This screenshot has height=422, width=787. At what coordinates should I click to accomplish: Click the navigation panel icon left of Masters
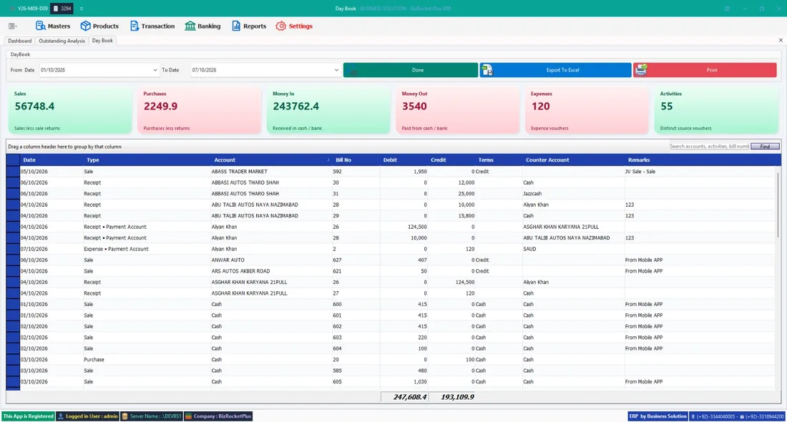[x=13, y=26]
